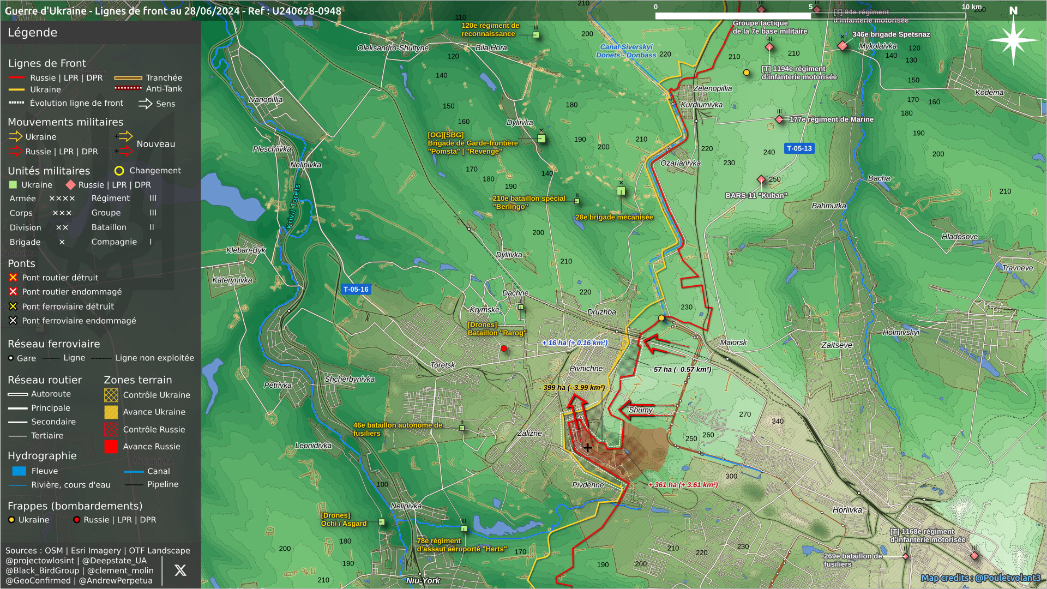Click the black plus marker near Zalizne
Screen dimensions: 1047x589
[587, 448]
